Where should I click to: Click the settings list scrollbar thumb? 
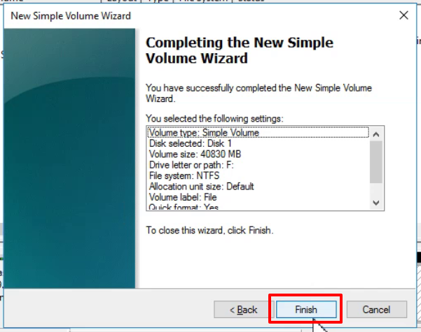coord(376,162)
